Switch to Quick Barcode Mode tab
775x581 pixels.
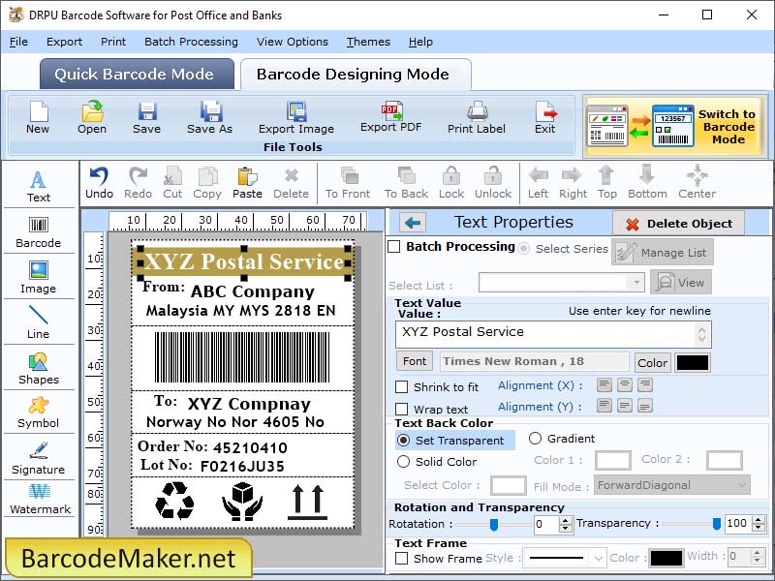click(x=136, y=74)
